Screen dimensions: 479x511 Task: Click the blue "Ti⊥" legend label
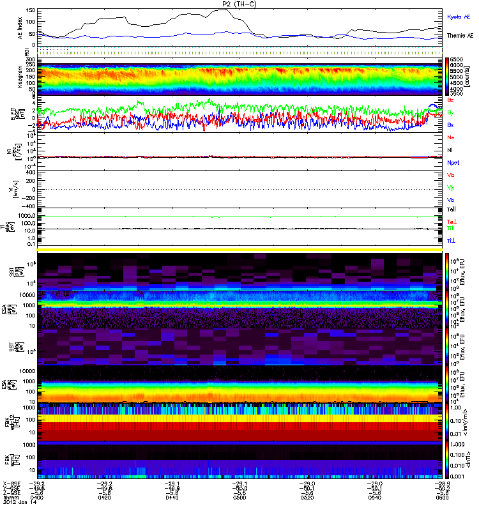pos(451,241)
